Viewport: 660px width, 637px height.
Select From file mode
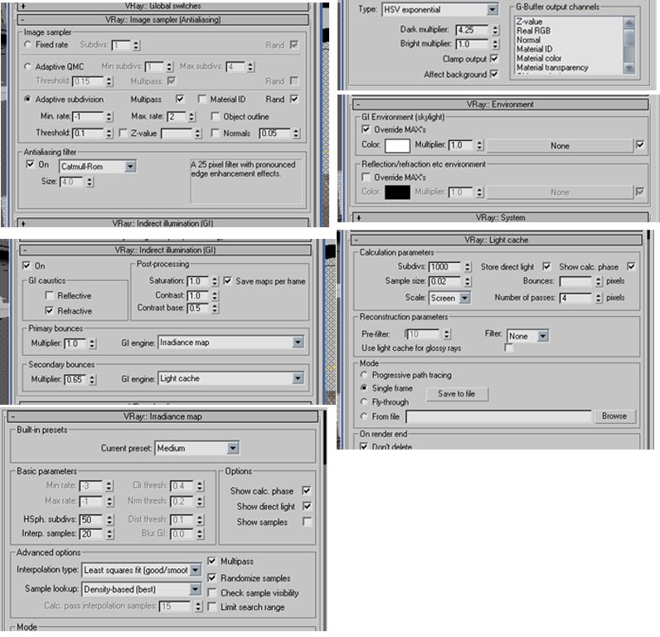[364, 416]
